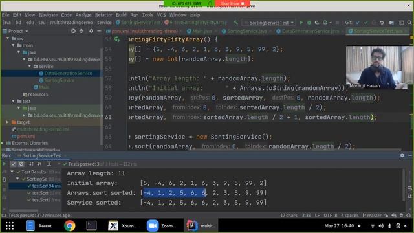Viewport: 414px width, 233px height.
Task: Open the IntelliJ multit... taskbar icon
Action: tap(201, 226)
